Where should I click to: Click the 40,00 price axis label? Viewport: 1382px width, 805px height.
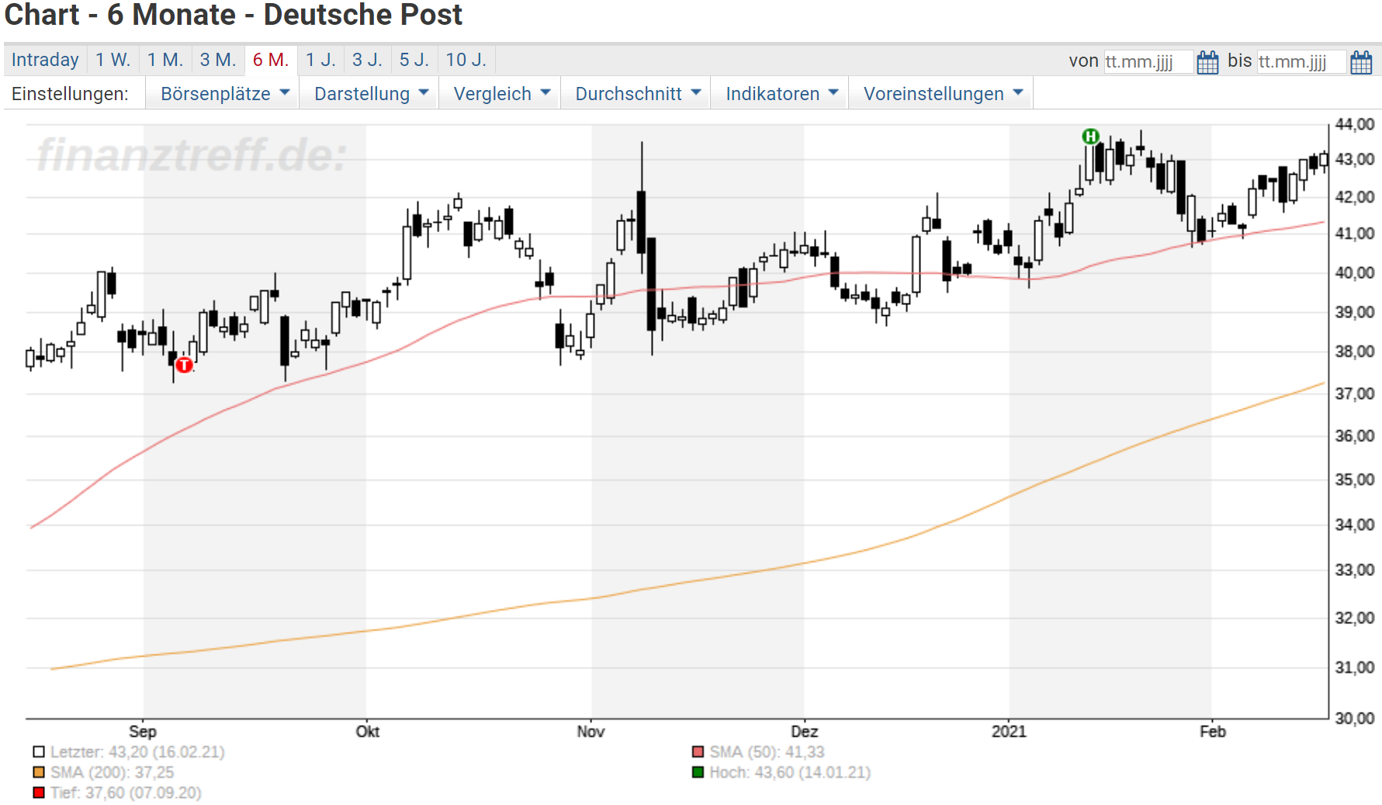coord(1355,272)
